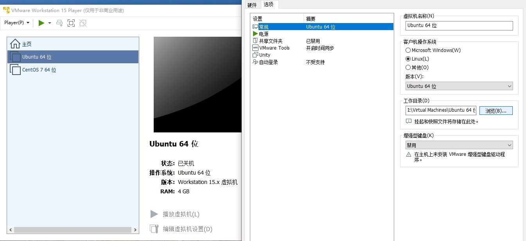526x241 pixels.
Task: Go to 主页 in the library list
Action: coord(27,44)
